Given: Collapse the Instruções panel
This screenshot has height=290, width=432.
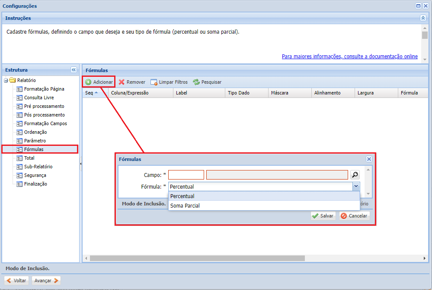Looking at the screenshot, I should point(423,18).
